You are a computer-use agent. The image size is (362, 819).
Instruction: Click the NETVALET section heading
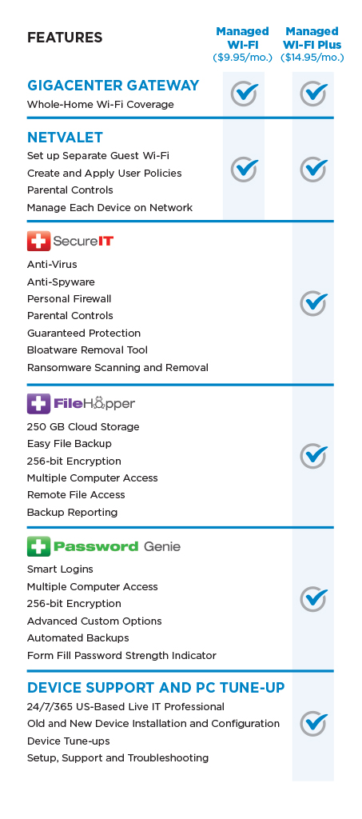(x=66, y=138)
